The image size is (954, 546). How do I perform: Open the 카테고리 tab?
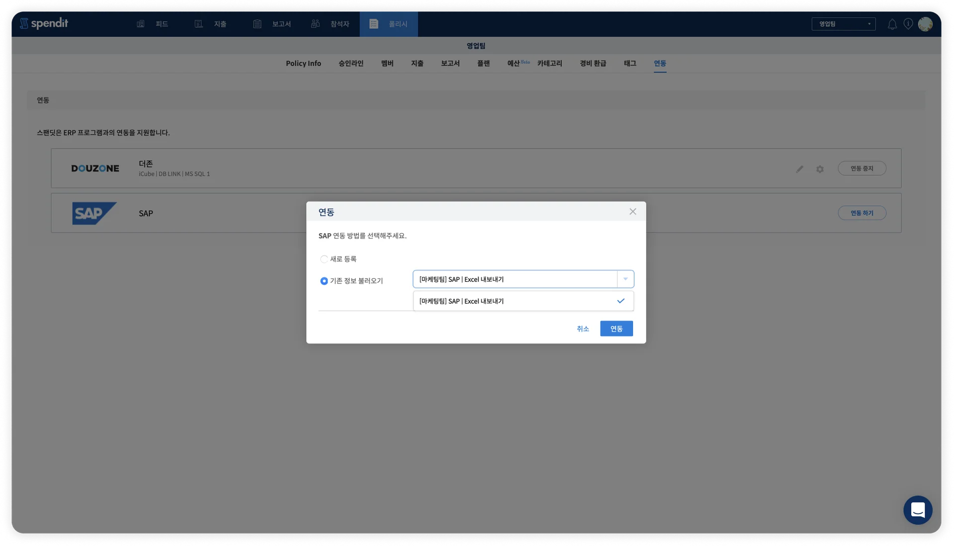550,64
